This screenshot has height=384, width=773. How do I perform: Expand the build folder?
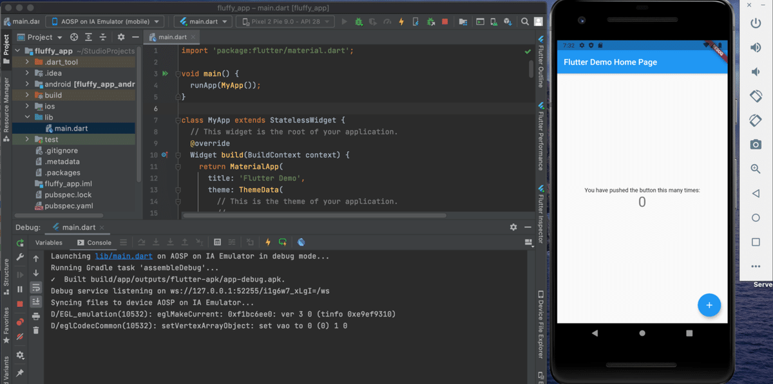click(27, 95)
